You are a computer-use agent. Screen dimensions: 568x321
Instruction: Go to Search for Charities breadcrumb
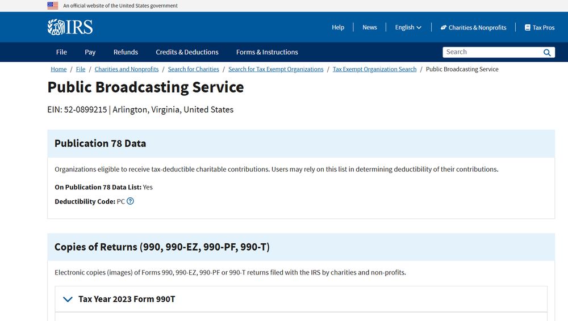[x=194, y=69]
